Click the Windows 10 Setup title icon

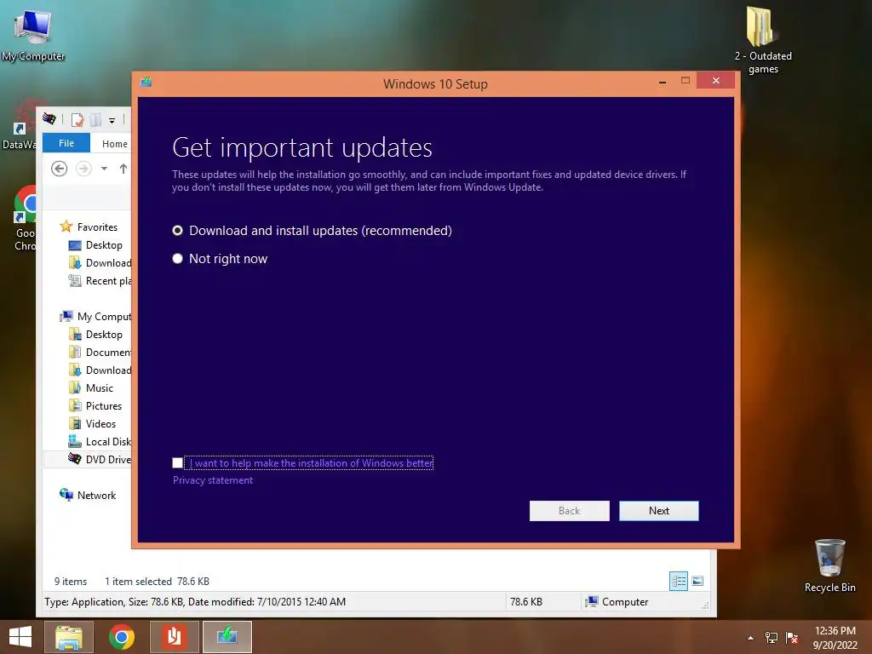point(146,83)
